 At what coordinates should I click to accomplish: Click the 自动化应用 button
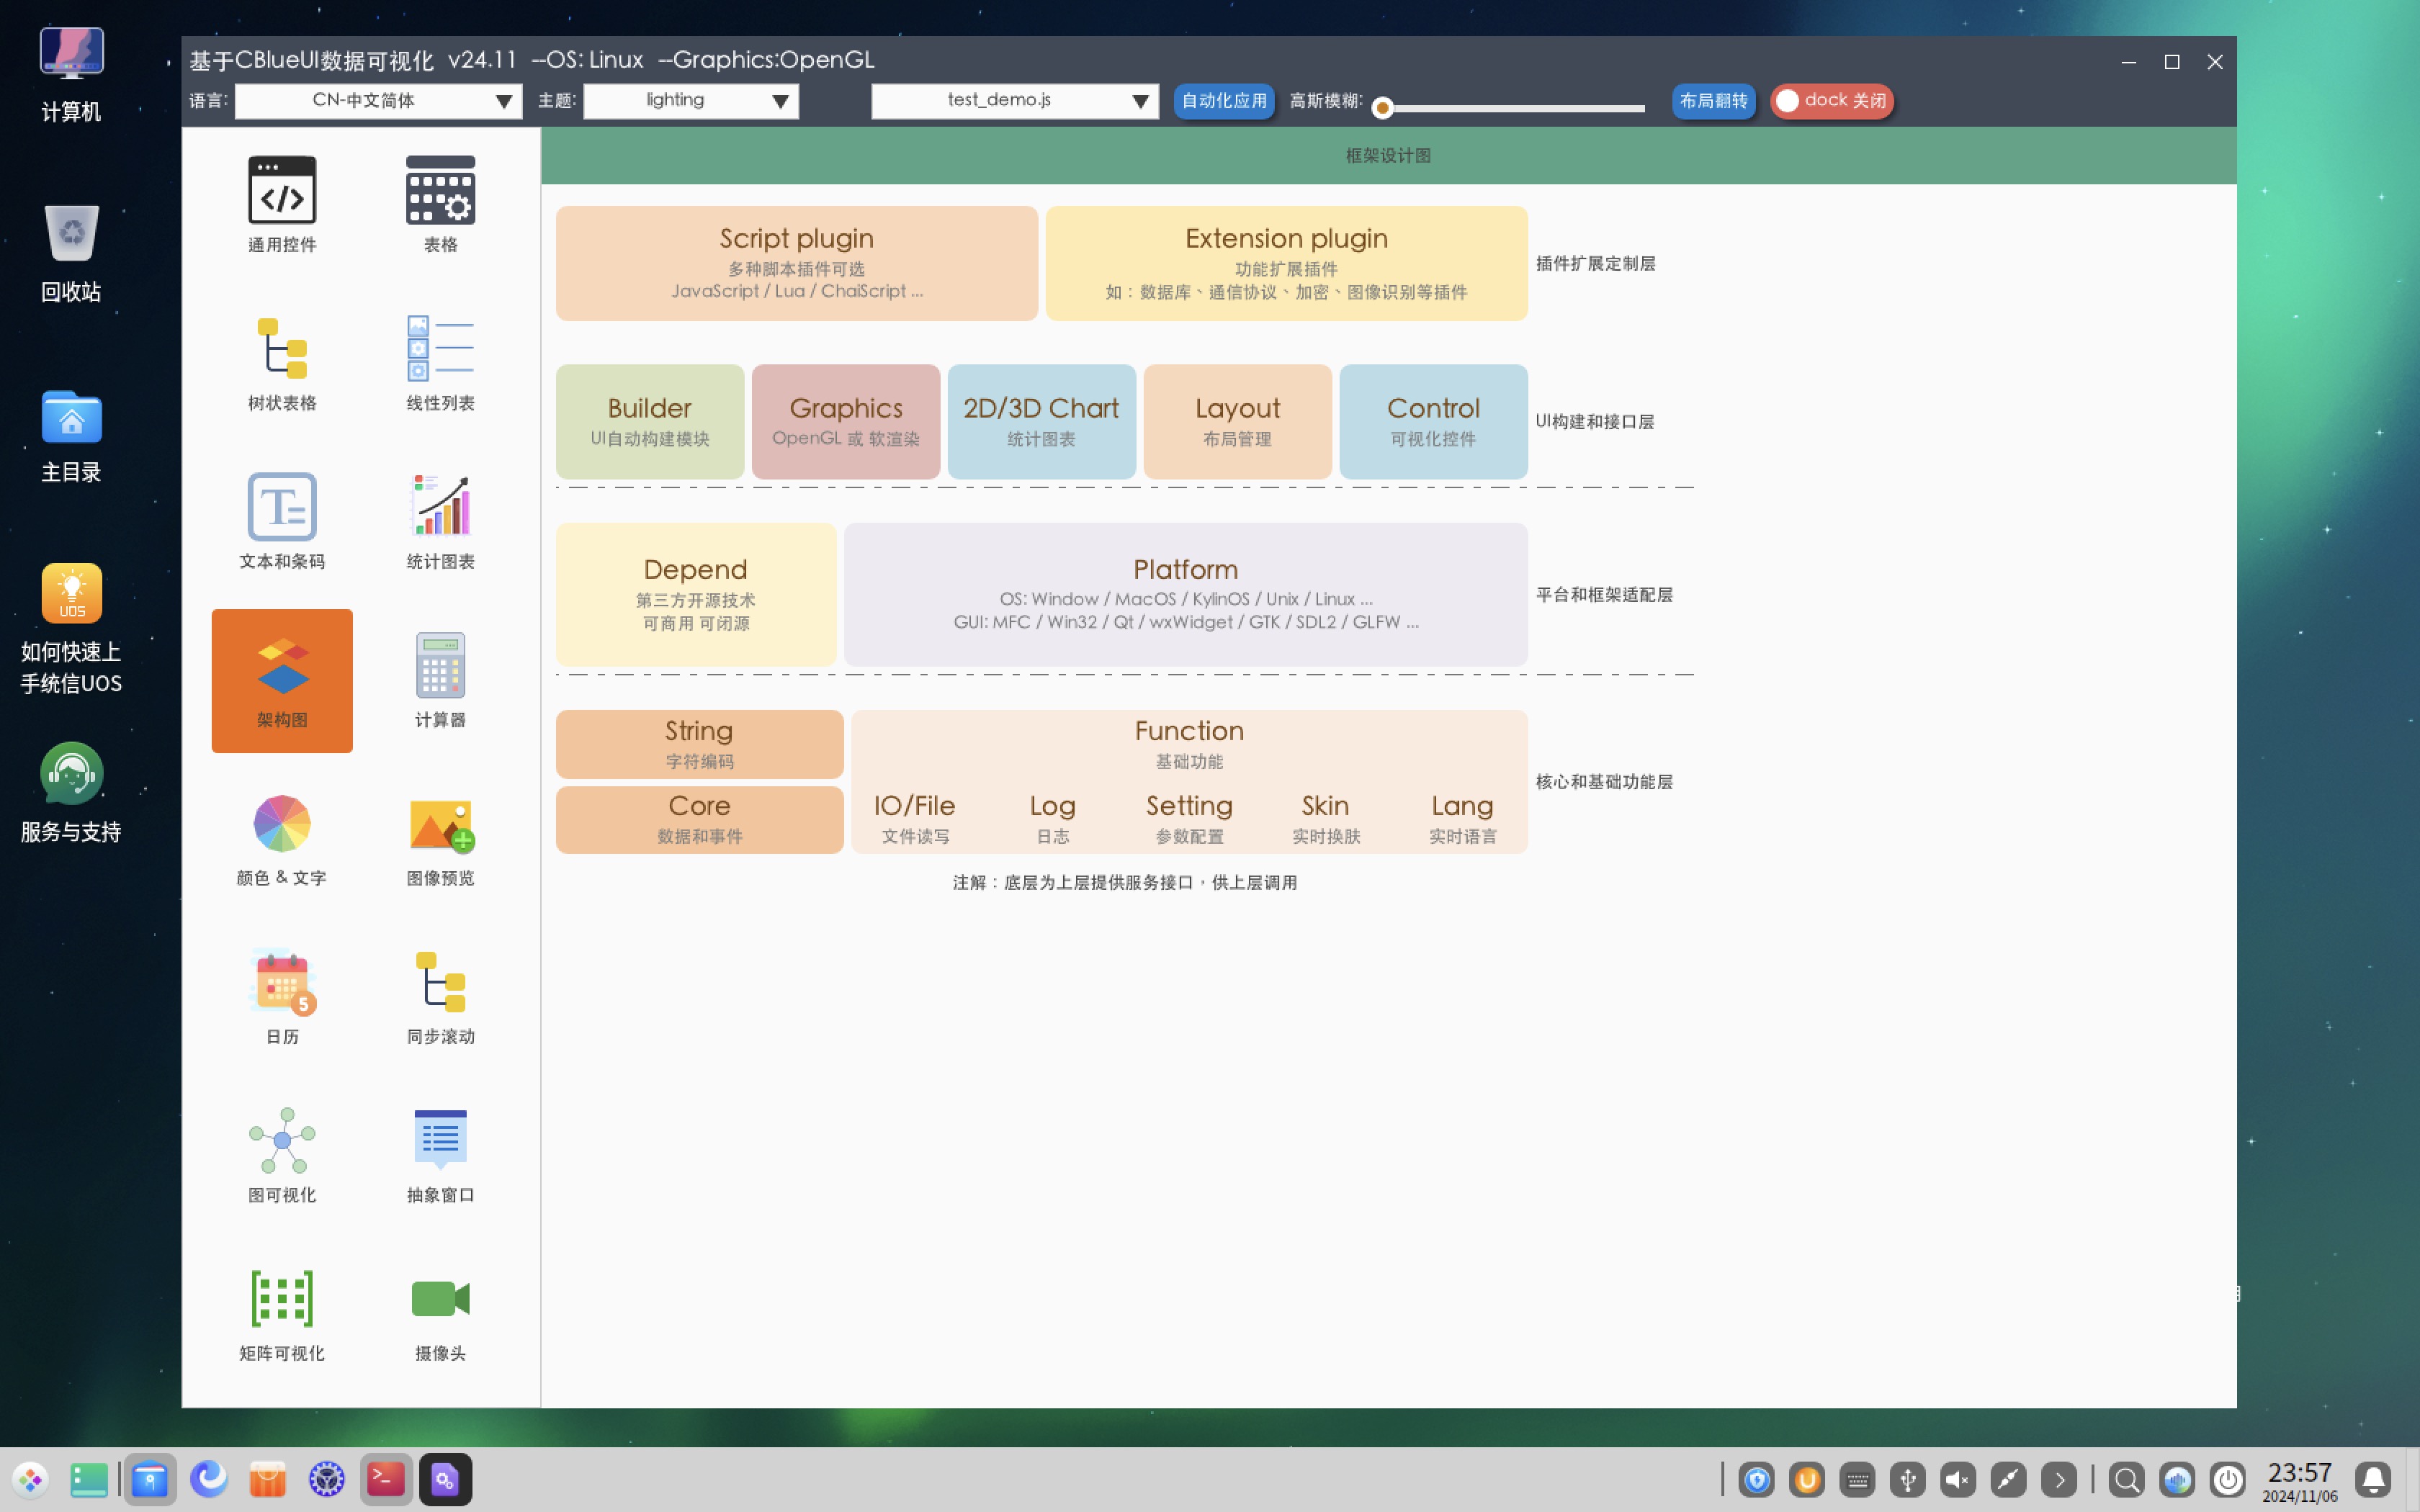(x=1223, y=101)
